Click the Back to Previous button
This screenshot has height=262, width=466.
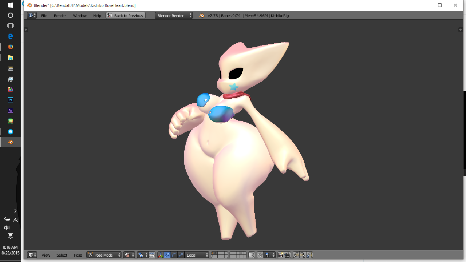tap(126, 15)
